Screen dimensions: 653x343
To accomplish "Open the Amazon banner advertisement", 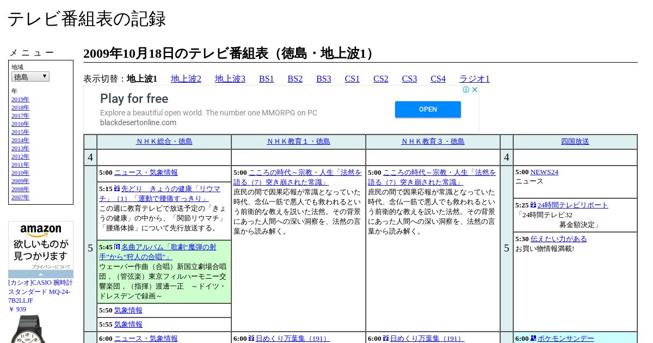I will click(41, 246).
